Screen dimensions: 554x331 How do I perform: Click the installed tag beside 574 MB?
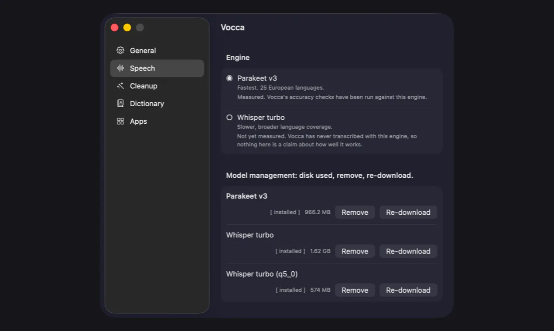point(291,290)
